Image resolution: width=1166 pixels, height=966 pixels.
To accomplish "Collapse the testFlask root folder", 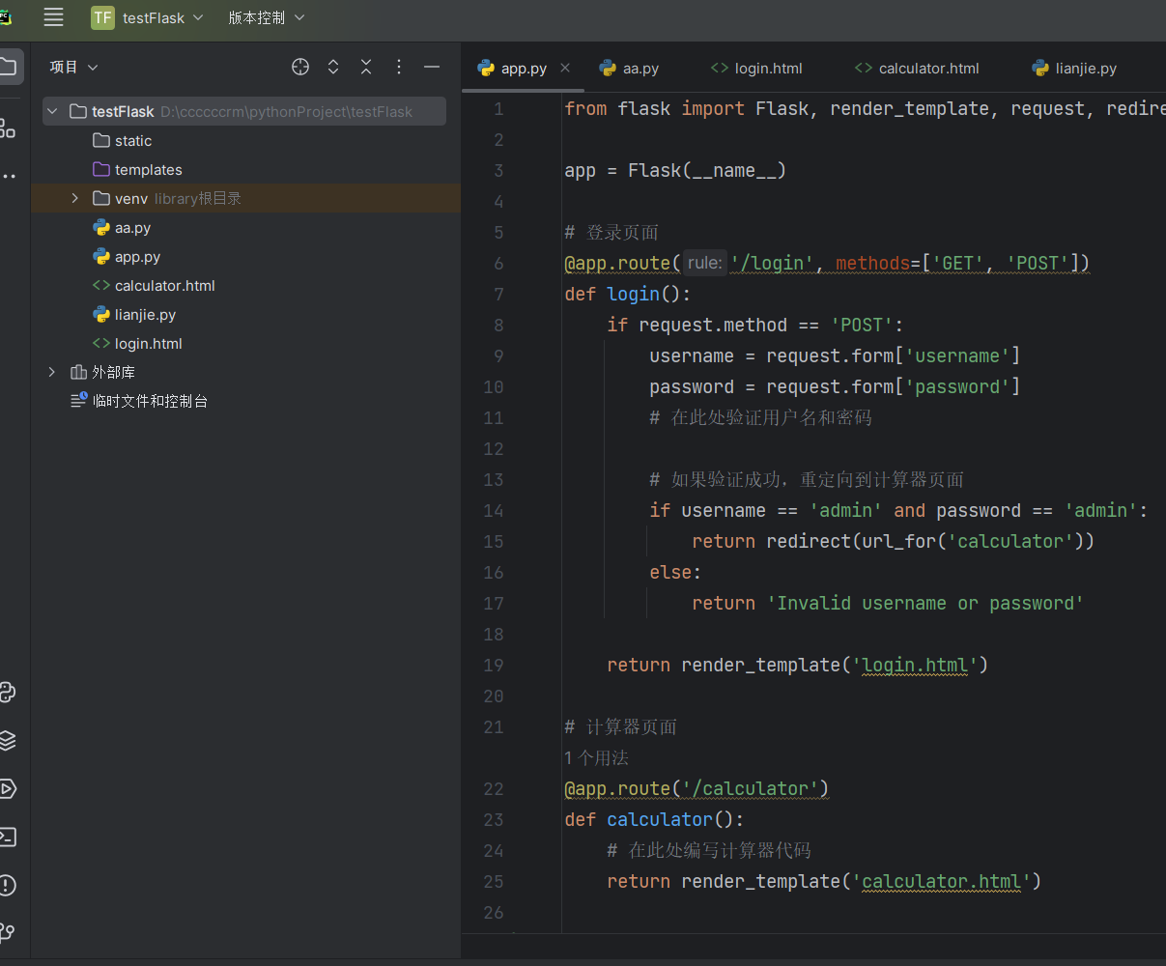I will click(53, 112).
